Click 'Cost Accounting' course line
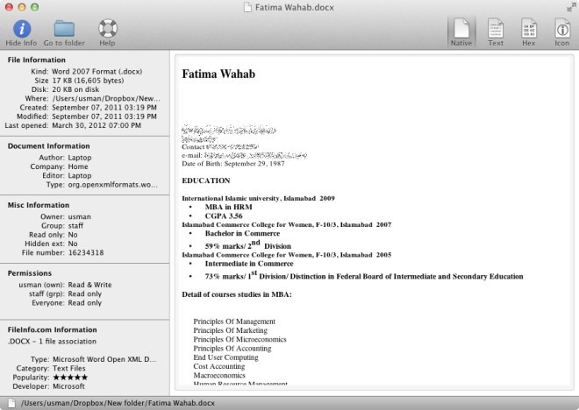The height and width of the screenshot is (410, 579). point(219,366)
